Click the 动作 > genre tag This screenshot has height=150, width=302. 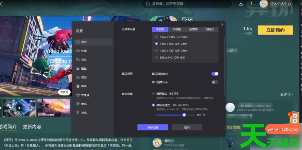[x=232, y=50]
